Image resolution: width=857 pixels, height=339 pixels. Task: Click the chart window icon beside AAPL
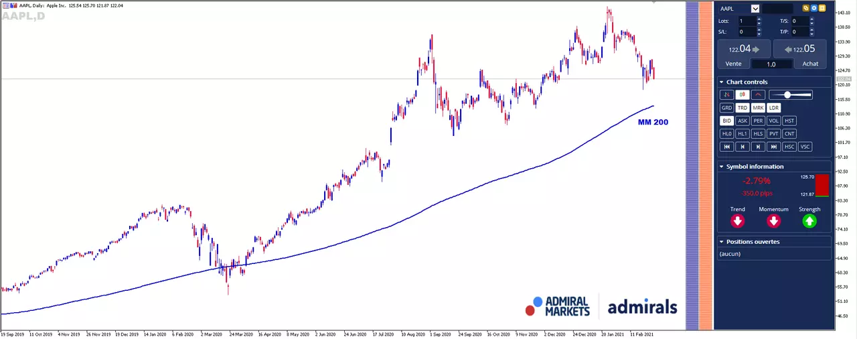6,5
